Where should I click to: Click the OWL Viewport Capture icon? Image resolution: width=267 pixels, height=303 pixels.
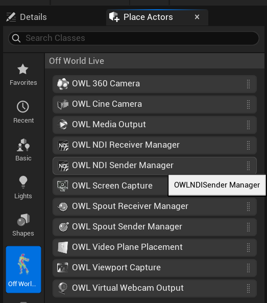[63, 268]
